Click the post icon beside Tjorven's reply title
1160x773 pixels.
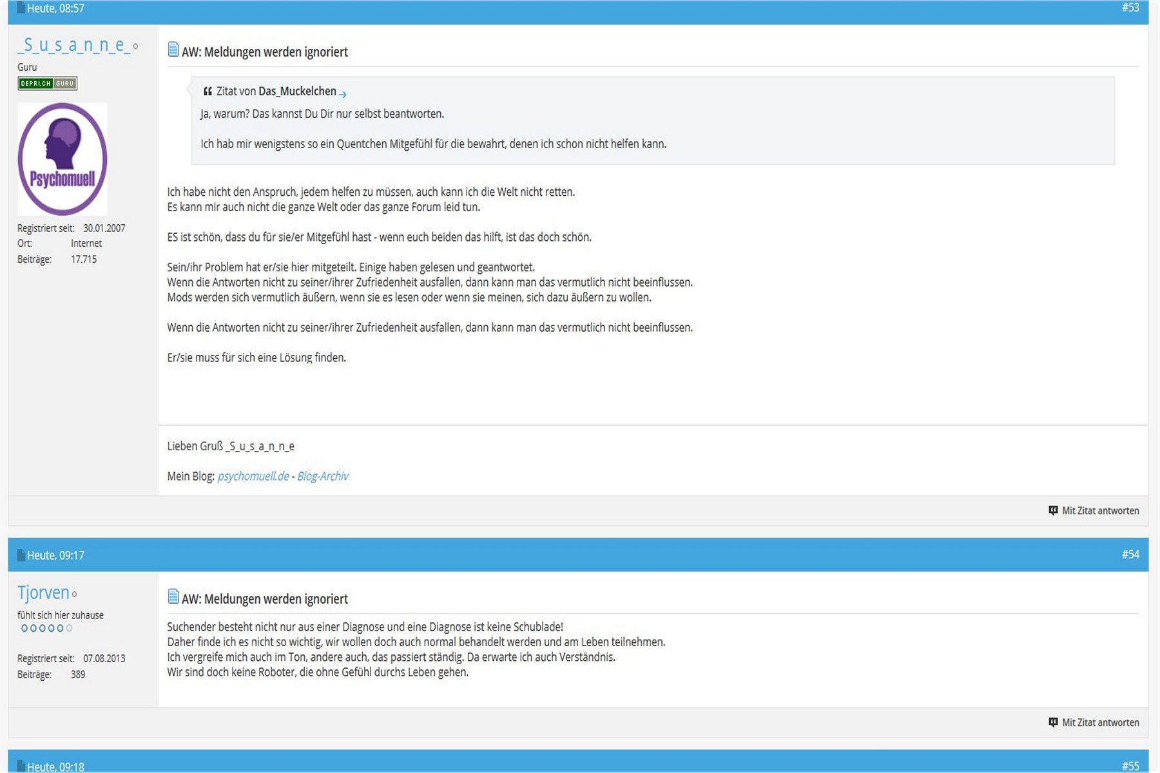pyautogui.click(x=173, y=596)
